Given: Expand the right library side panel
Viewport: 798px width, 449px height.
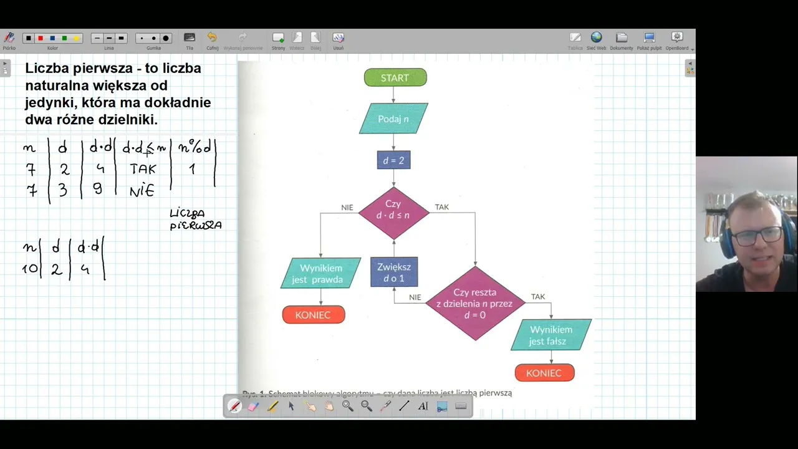Looking at the screenshot, I should coord(690,67).
